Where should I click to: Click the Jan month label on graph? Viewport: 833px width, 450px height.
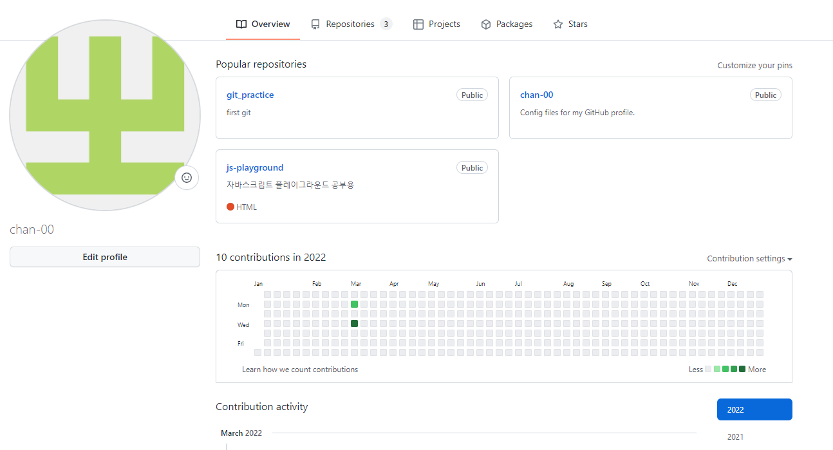(x=258, y=284)
